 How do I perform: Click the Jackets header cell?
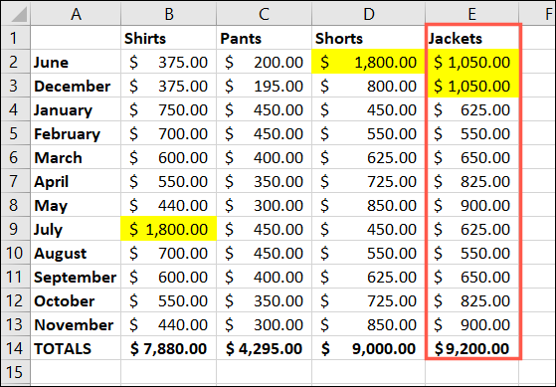pyautogui.click(x=472, y=38)
